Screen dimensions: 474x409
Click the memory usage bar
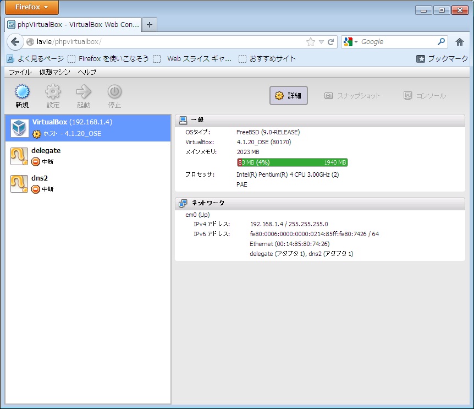pos(293,162)
